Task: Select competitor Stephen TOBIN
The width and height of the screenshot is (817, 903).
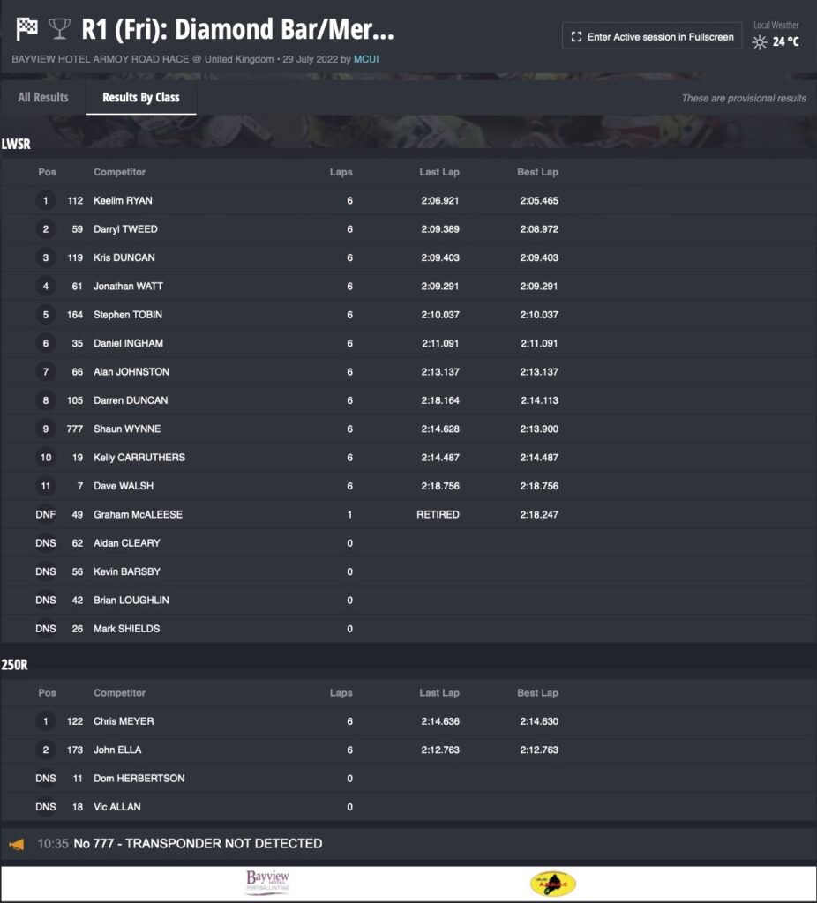Action: click(x=128, y=315)
